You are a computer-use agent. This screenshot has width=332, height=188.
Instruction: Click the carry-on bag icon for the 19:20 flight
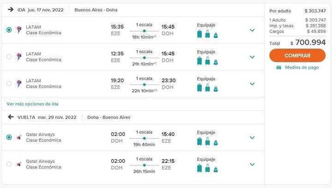point(207,88)
